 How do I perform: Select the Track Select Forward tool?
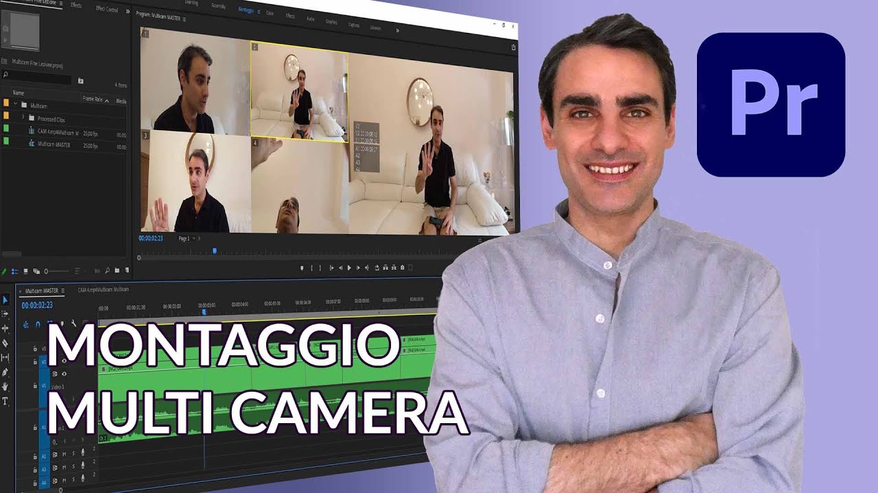pos(5,314)
